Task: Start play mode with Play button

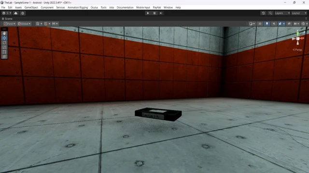Action: coord(148,13)
